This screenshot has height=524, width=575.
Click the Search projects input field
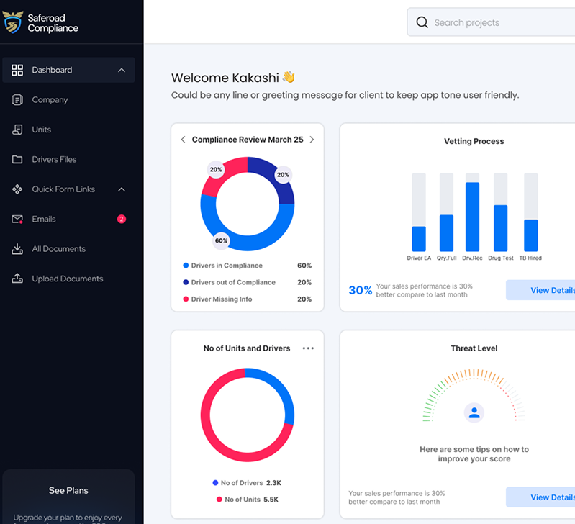497,22
